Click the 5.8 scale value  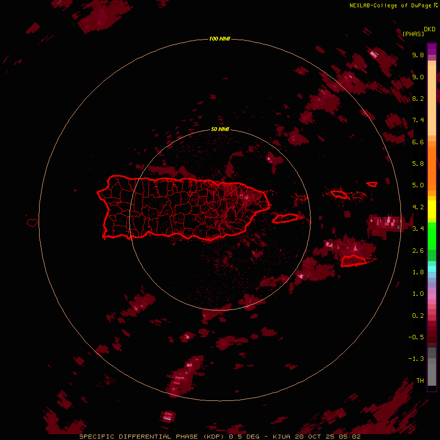[x=418, y=164]
